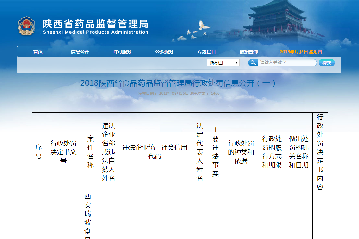Screen dimensions: 359x239
Task: Expand the 所有栏目 dropdown
Action: 223,63
